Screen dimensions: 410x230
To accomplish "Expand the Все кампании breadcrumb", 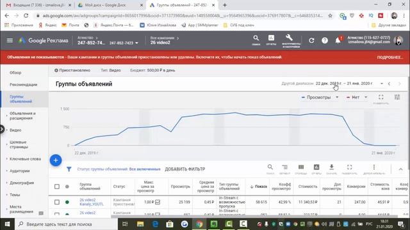I will pyautogui.click(x=165, y=38).
